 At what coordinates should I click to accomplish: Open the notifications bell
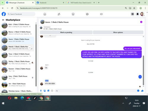pyautogui.click(x=138, y=14)
